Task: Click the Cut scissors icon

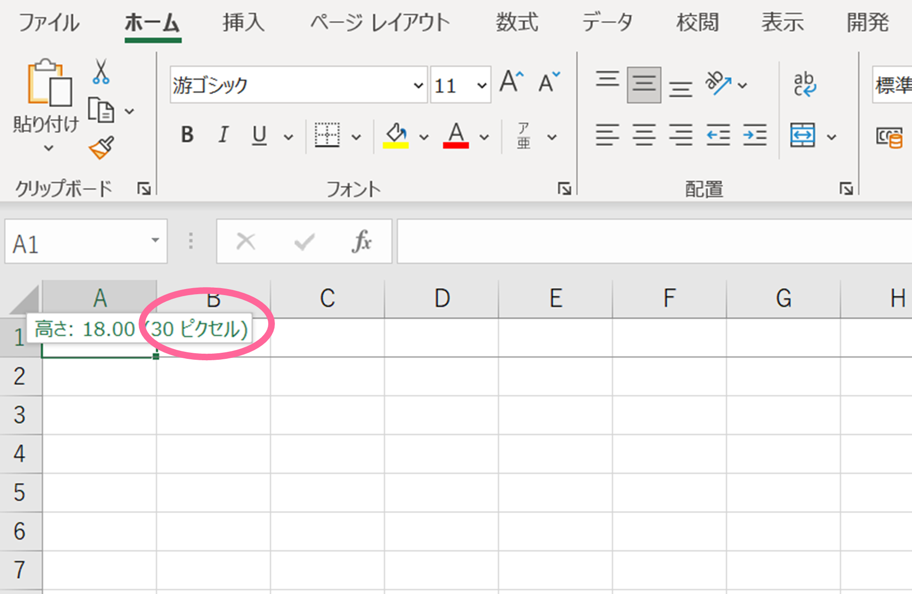Action: pyautogui.click(x=101, y=71)
